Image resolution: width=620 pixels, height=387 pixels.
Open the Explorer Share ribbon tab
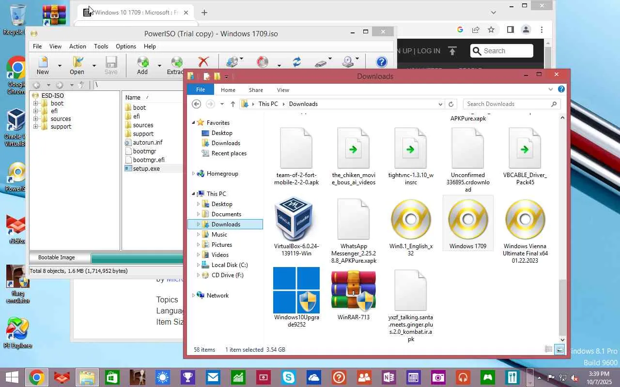click(256, 90)
